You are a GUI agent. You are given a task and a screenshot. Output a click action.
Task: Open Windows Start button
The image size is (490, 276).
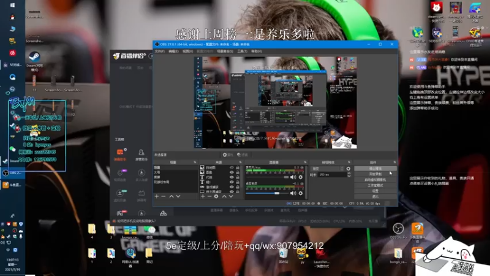pos(12,5)
